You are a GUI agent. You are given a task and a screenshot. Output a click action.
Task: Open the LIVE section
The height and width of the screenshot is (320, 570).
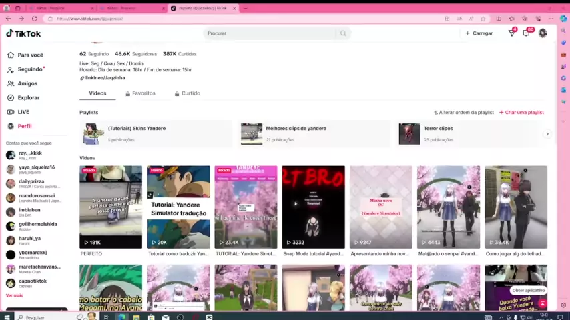pyautogui.click(x=23, y=112)
